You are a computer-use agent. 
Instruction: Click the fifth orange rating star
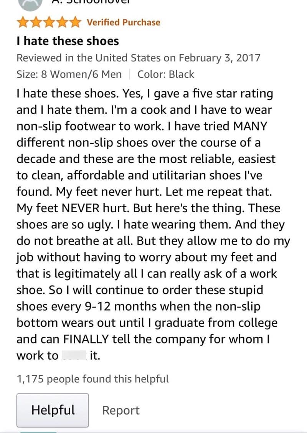pos(75,23)
